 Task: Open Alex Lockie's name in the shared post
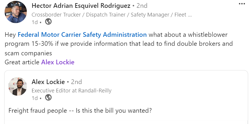pyautogui.click(x=48, y=82)
